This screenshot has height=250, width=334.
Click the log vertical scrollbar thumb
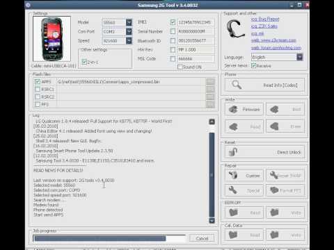pyautogui.click(x=212, y=175)
